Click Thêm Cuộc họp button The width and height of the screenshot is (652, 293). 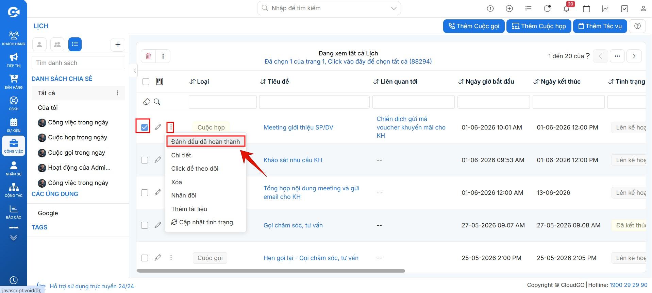[x=538, y=26]
